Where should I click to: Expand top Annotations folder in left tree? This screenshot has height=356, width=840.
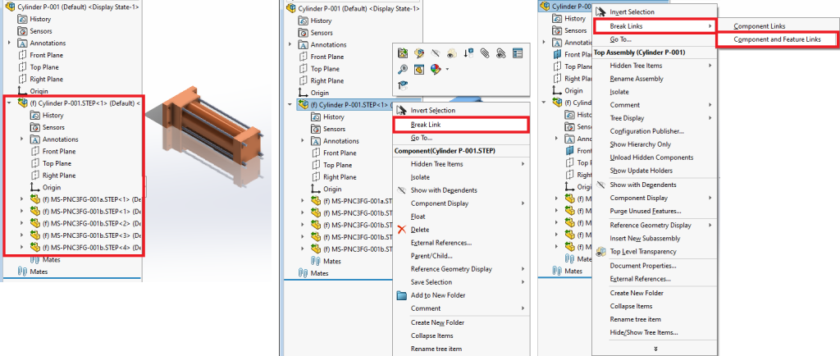(x=10, y=43)
